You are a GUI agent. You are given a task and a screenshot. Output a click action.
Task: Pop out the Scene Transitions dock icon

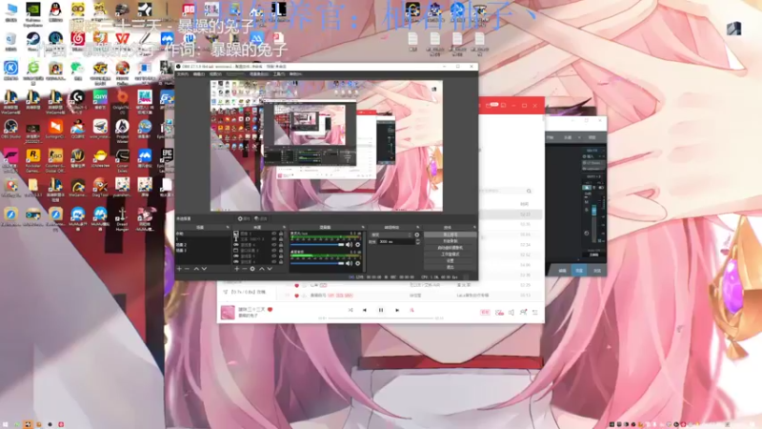coord(417,227)
